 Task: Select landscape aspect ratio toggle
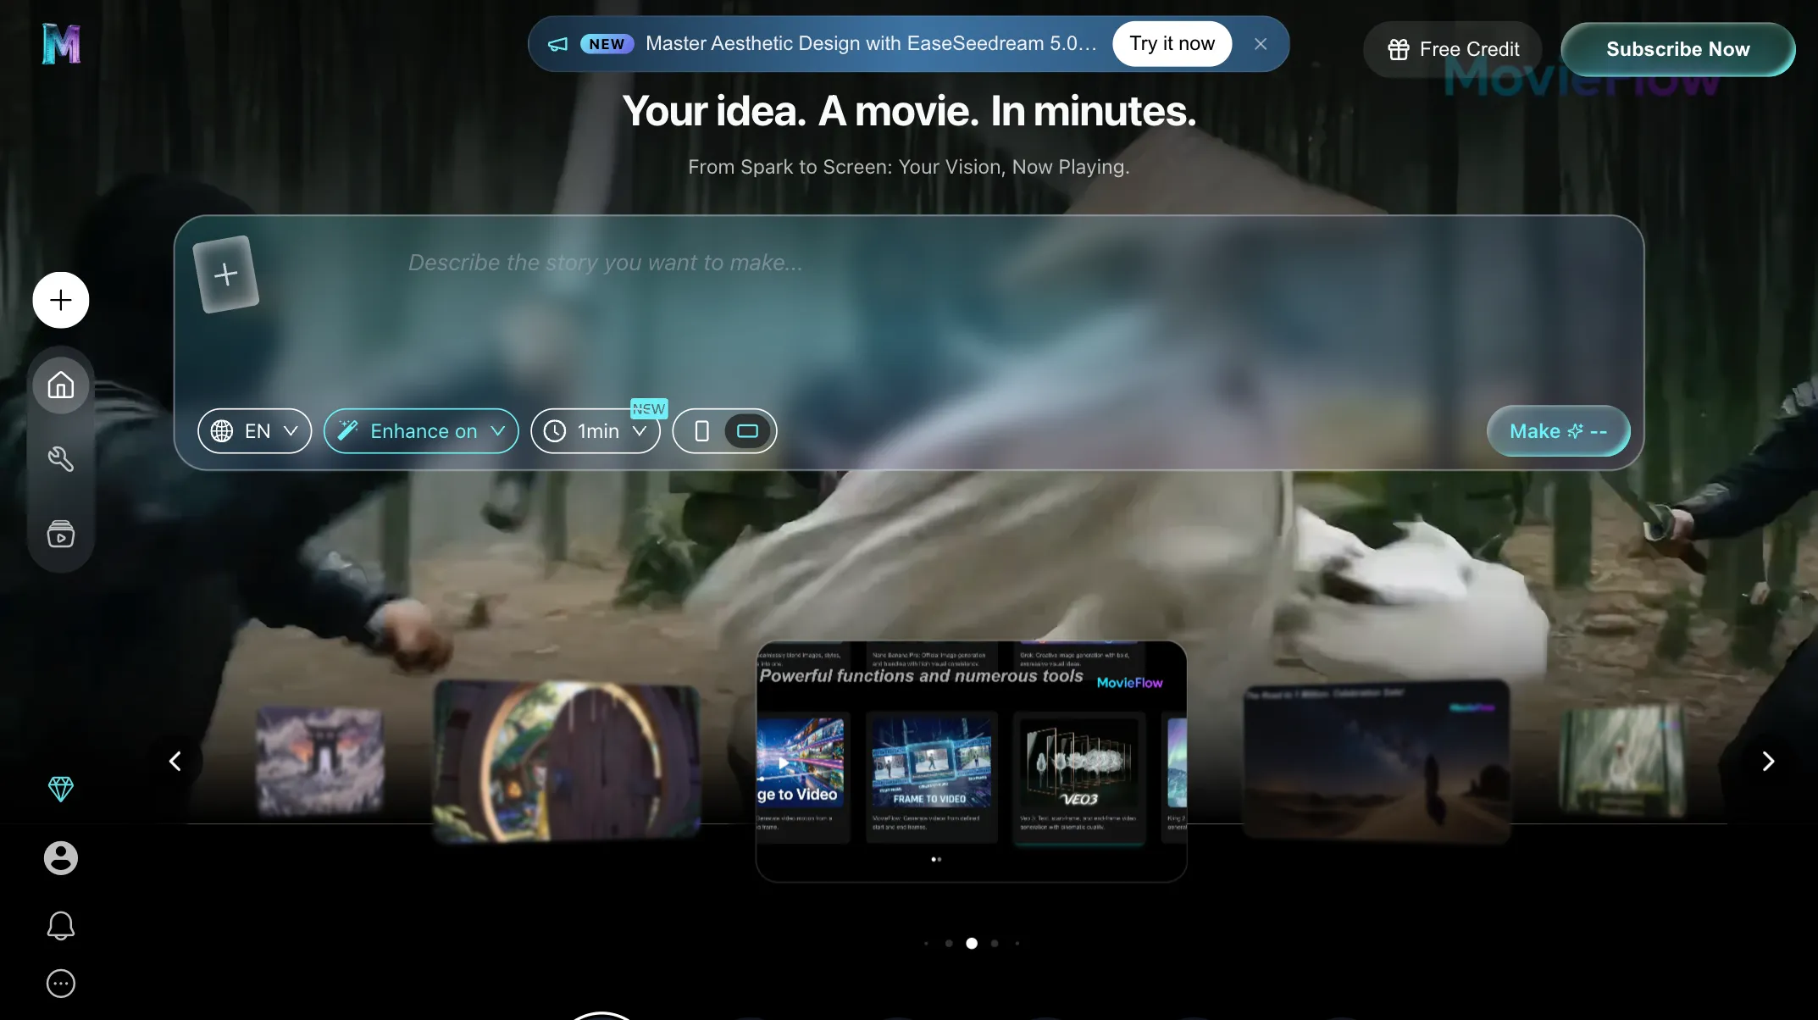[x=748, y=430]
